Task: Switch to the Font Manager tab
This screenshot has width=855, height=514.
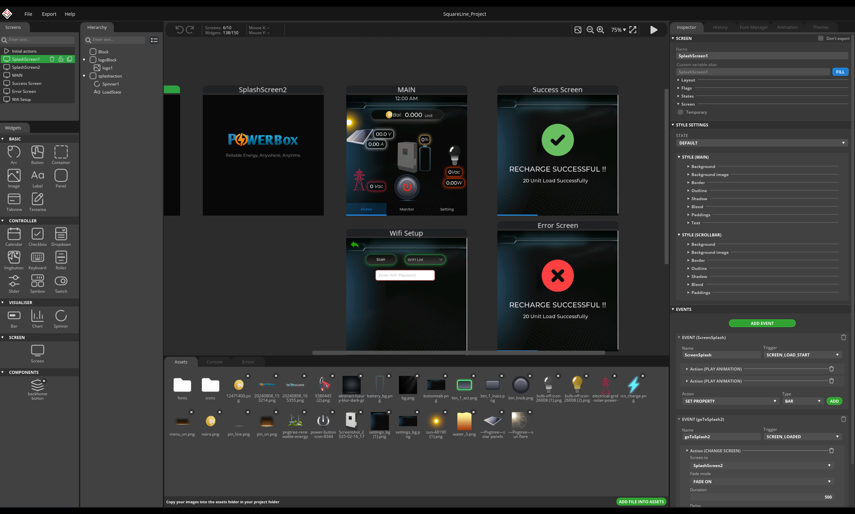Action: [753, 27]
